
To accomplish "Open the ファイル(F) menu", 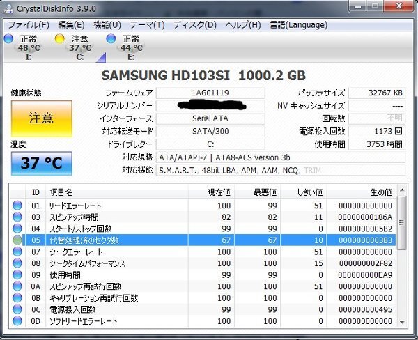I will [x=29, y=25].
